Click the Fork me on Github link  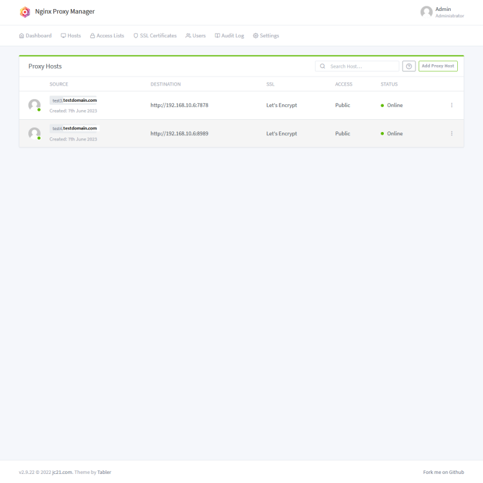444,472
